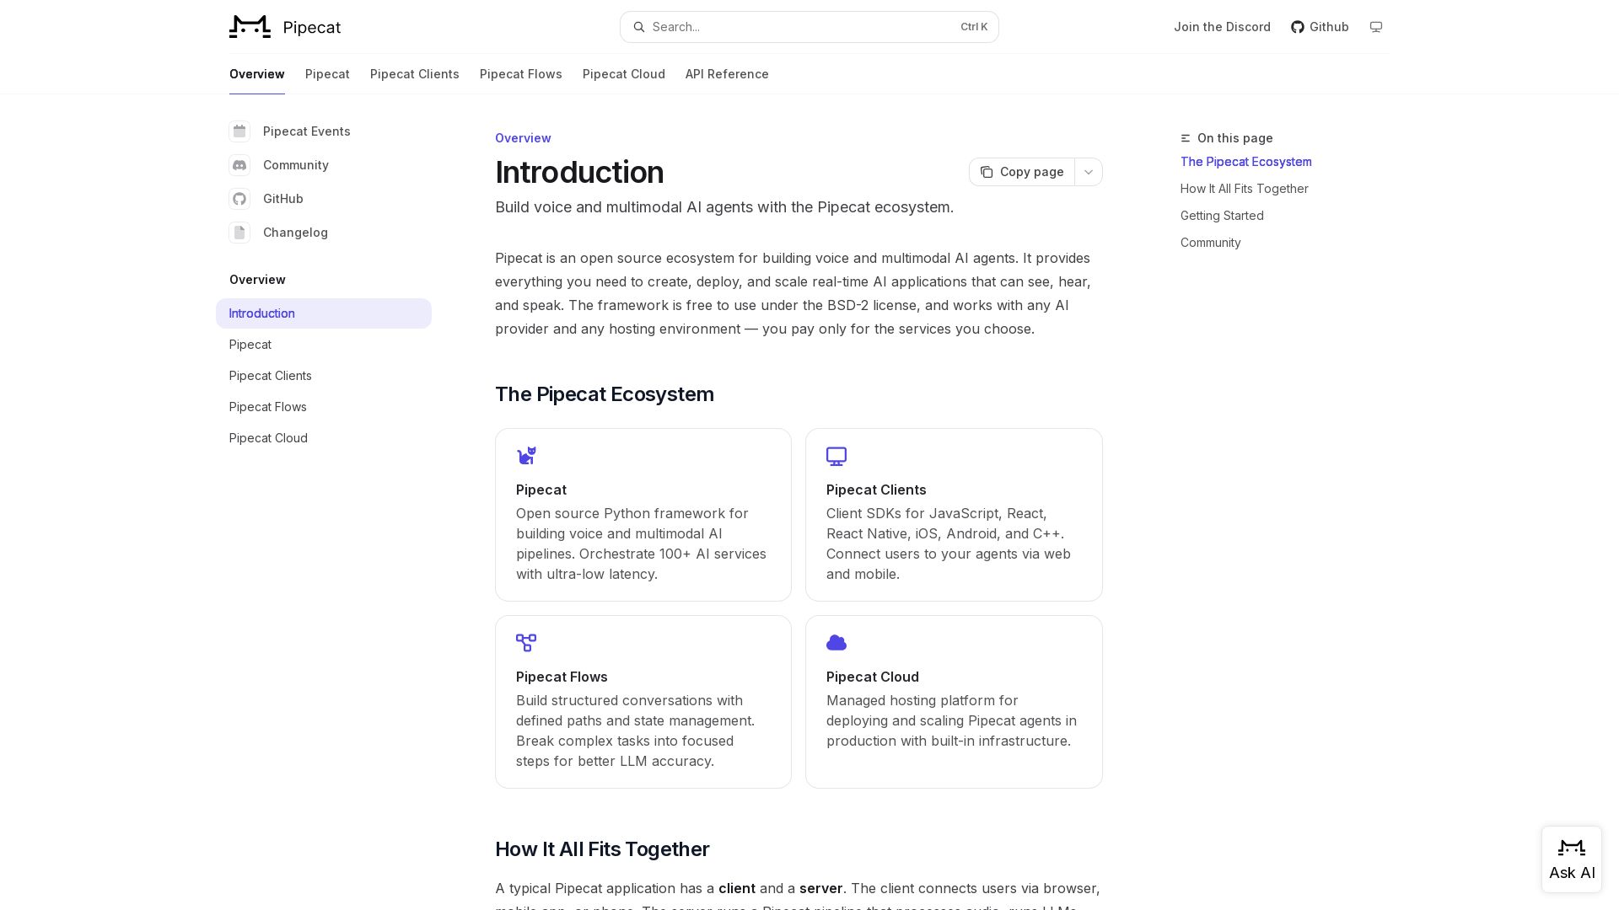Viewport: 1619px width, 910px height.
Task: Select Pipecat under Overview in sidebar
Action: tap(324, 345)
